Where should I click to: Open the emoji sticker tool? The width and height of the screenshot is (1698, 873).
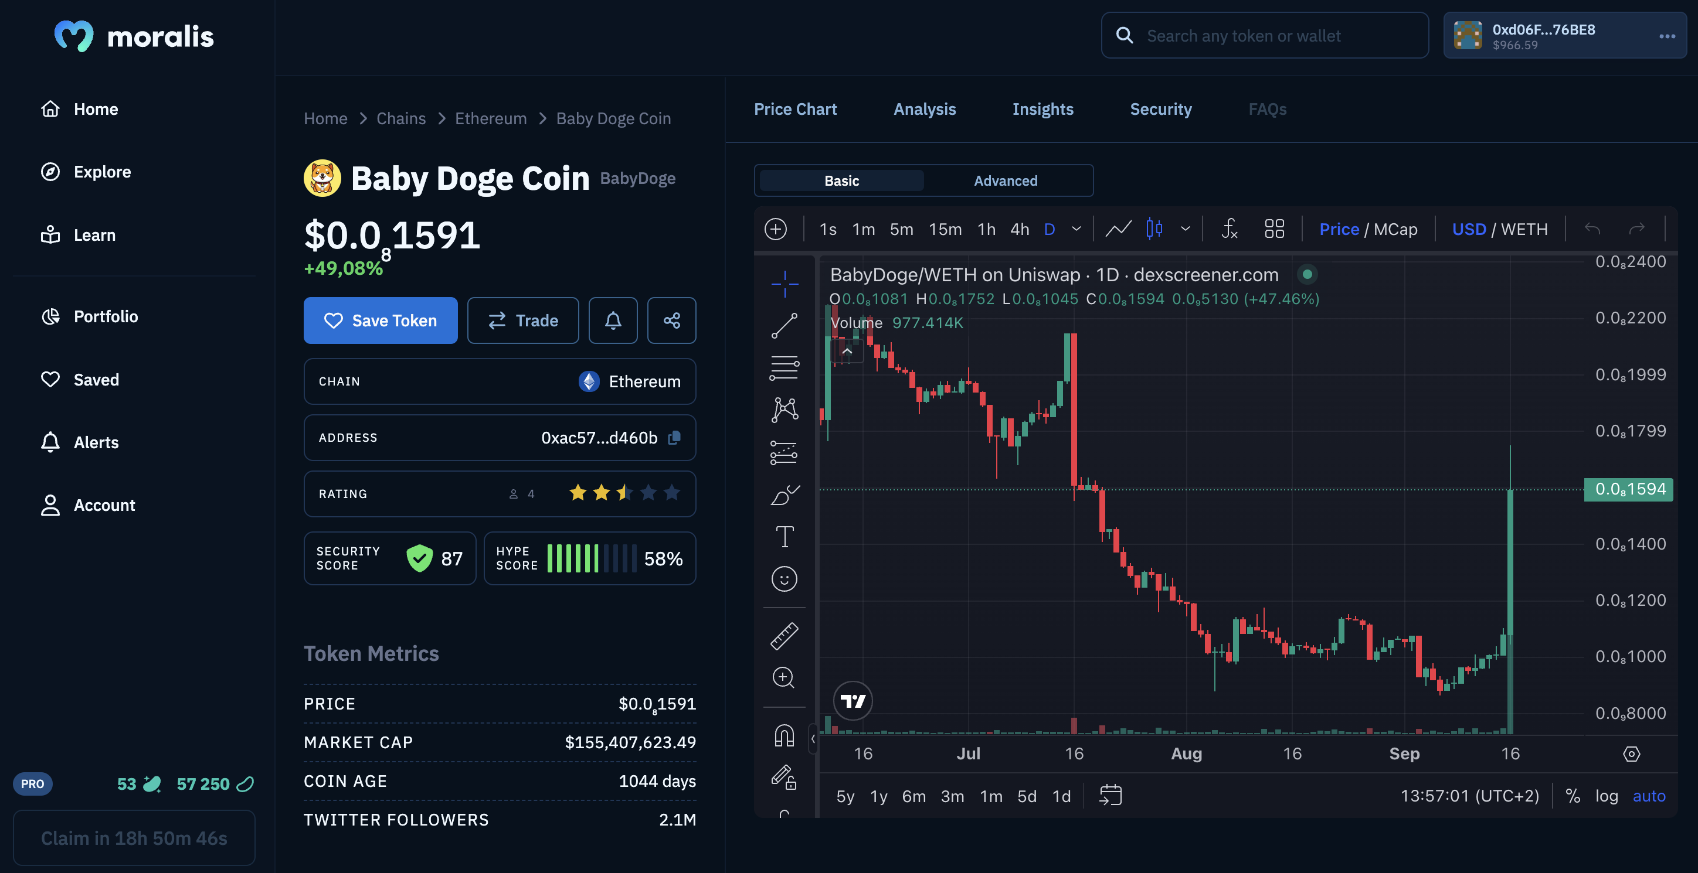(784, 579)
